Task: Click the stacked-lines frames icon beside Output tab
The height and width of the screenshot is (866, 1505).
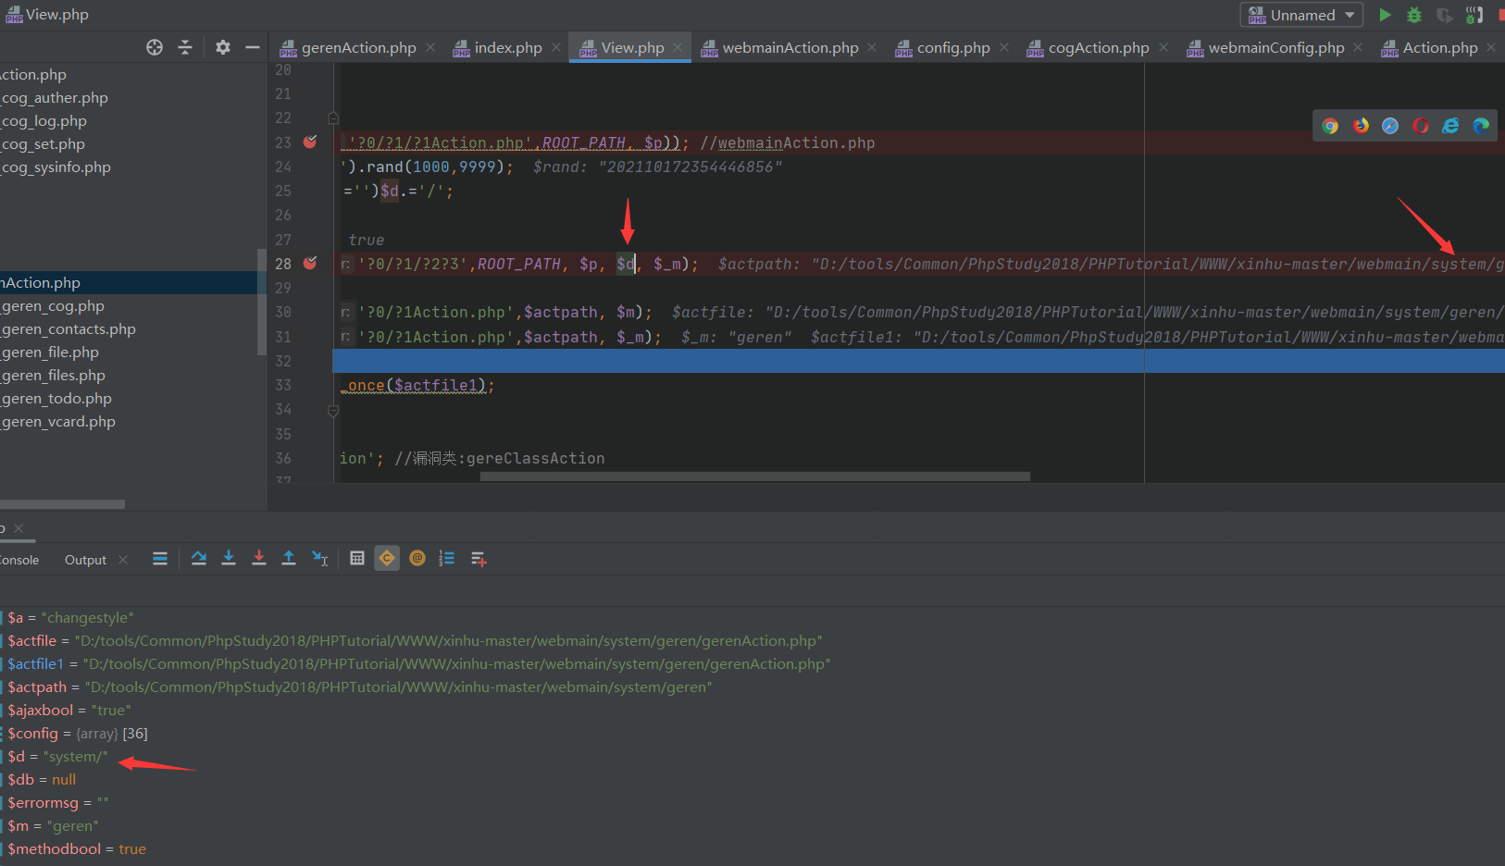Action: 160,558
